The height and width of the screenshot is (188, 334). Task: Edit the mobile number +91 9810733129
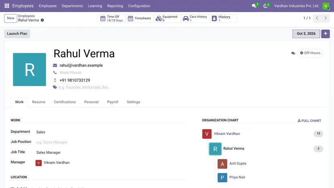(x=75, y=80)
